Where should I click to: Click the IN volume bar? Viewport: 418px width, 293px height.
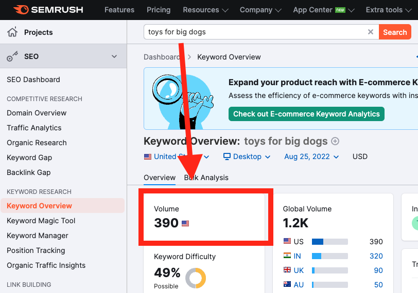coord(330,256)
